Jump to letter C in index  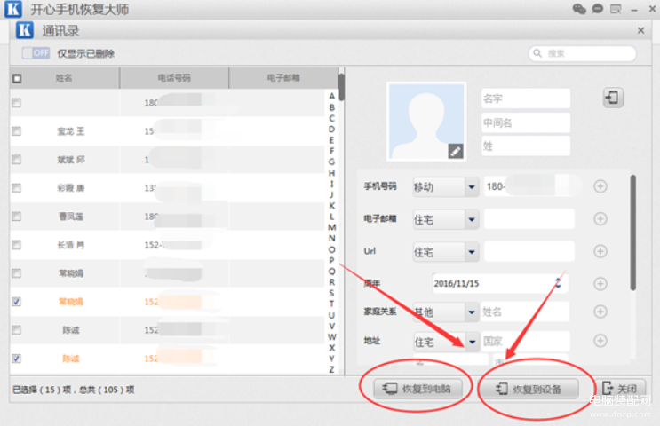click(331, 118)
